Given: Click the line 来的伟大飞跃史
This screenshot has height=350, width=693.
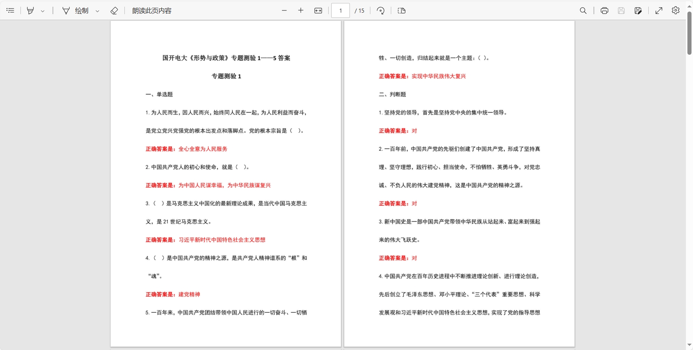Looking at the screenshot, I should click(399, 240).
